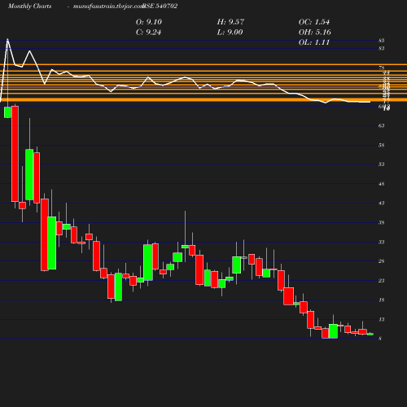
Task: Click the 23 price axis label
Action: pyautogui.click(x=382, y=280)
